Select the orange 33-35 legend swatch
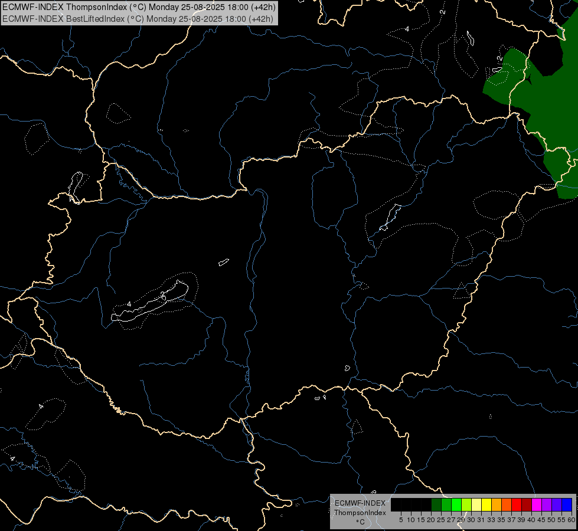The height and width of the screenshot is (531, 578). pos(497,504)
